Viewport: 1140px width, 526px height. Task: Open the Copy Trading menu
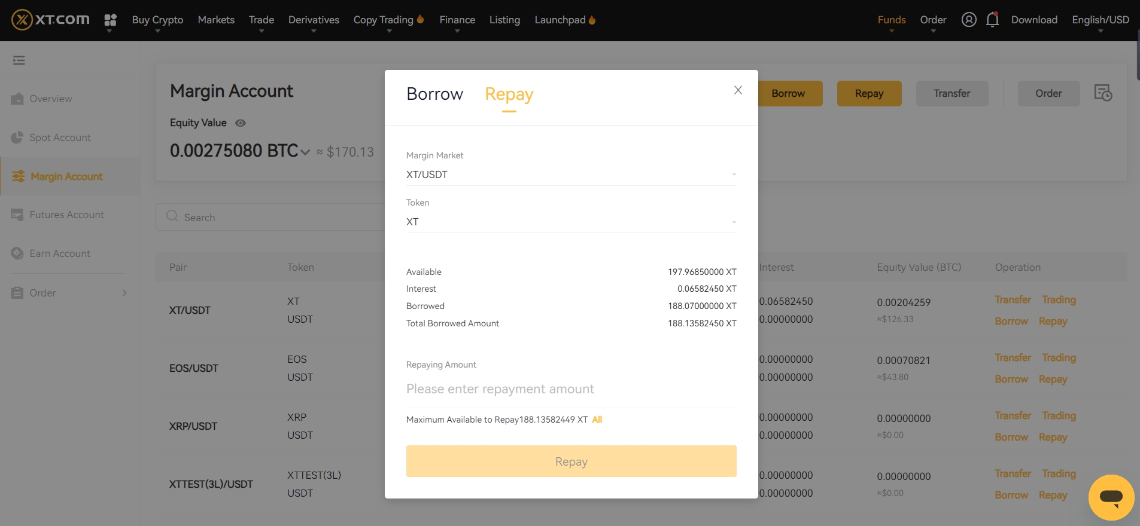[x=388, y=20]
